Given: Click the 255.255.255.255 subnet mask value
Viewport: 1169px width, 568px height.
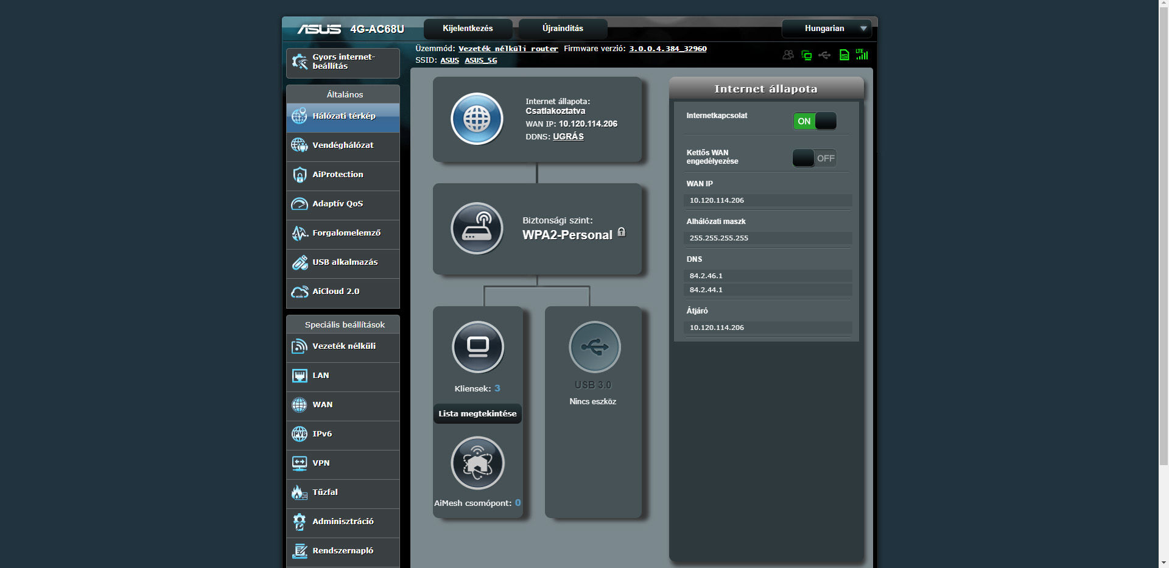Looking at the screenshot, I should tap(718, 238).
